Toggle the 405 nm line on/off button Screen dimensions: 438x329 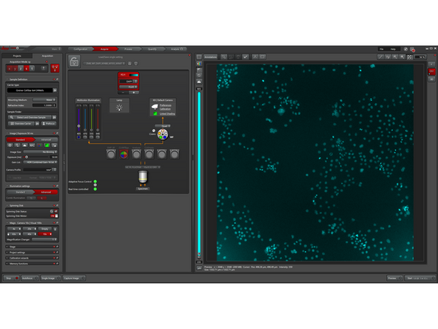78,137
